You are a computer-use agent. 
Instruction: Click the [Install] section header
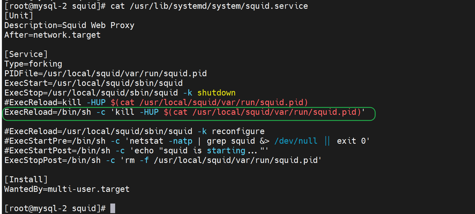26,179
